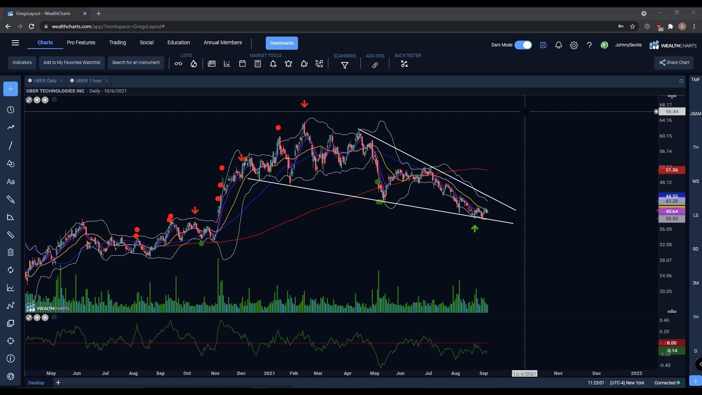Click the trash delete drawings icon
Screen dimensions: 702x395
click(x=11, y=252)
